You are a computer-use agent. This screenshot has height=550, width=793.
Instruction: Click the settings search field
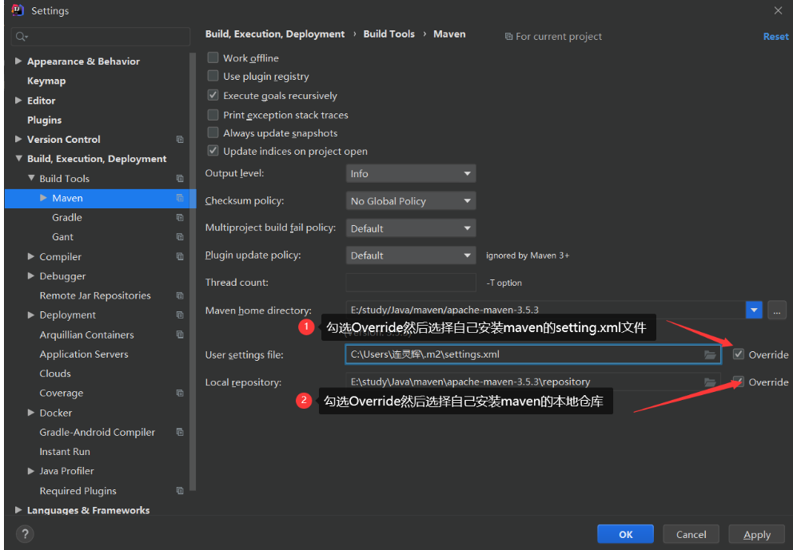[101, 37]
